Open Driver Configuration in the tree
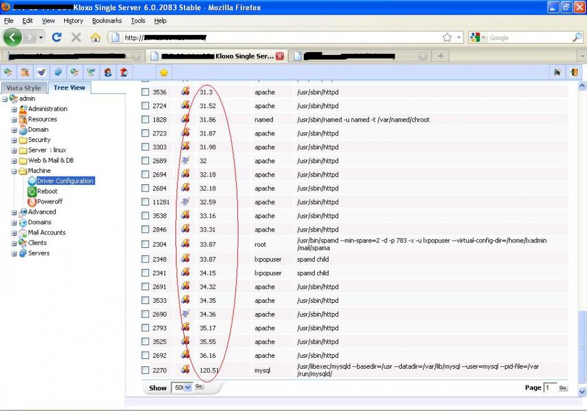This screenshot has width=587, height=411. (65, 181)
